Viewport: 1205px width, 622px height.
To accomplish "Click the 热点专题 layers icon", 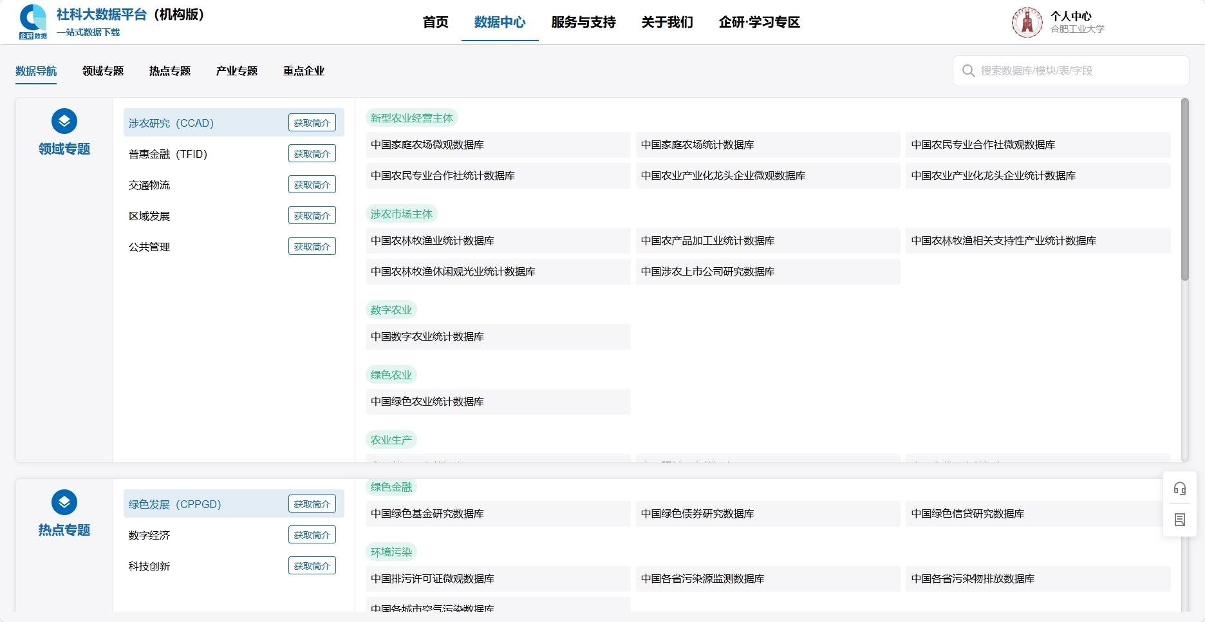I will point(64,502).
